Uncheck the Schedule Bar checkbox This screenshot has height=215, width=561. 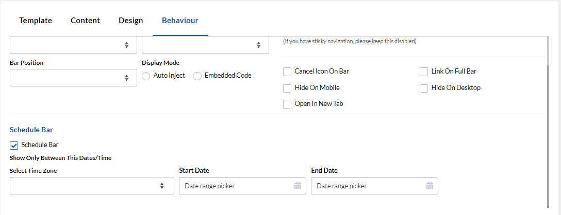coord(14,146)
